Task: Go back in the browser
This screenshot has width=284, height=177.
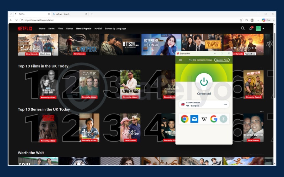Action: tap(11, 20)
